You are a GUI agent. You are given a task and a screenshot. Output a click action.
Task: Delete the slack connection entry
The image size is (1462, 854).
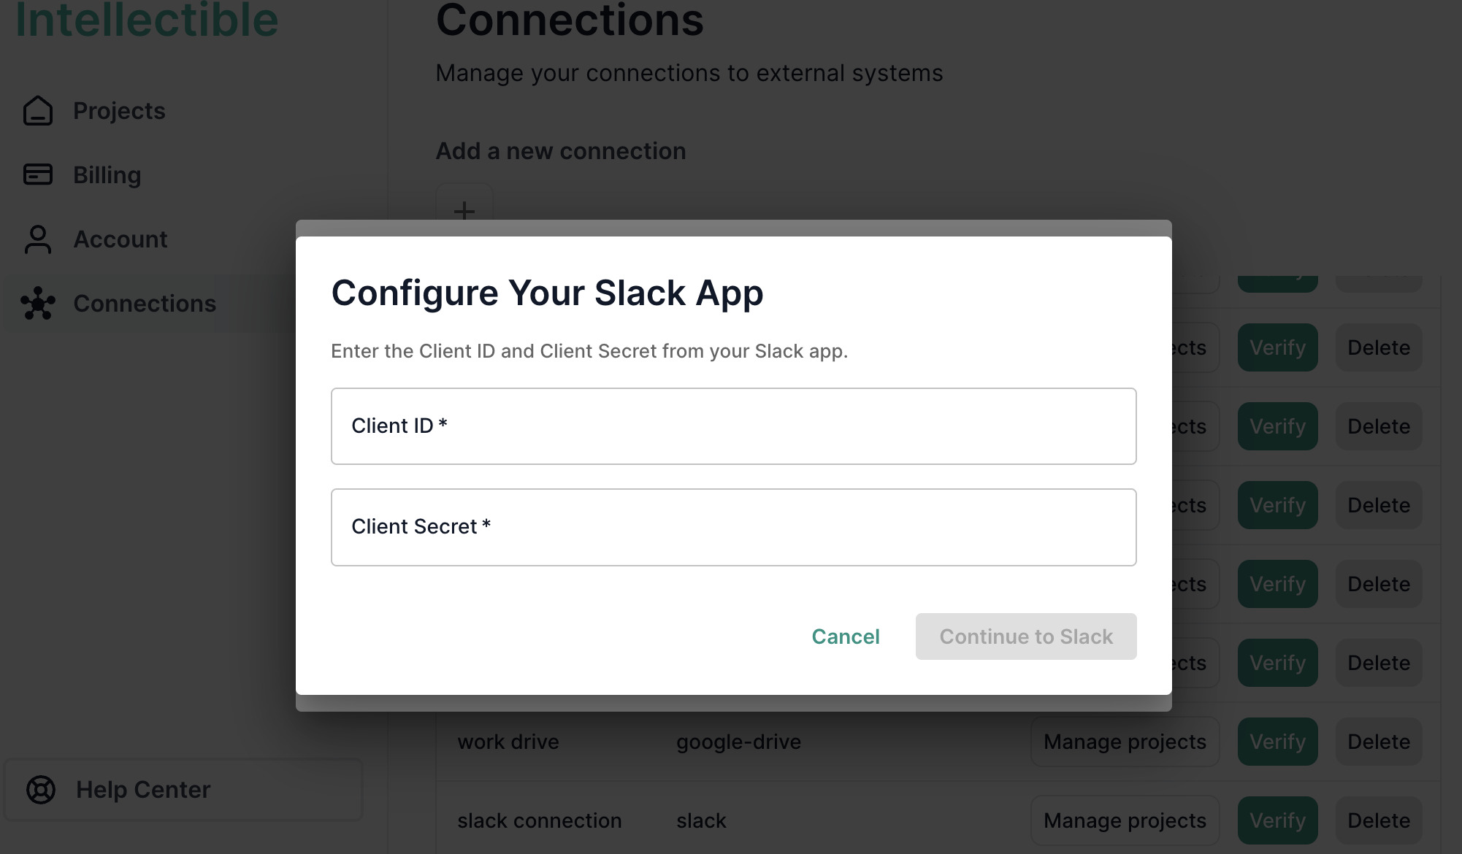coord(1379,820)
